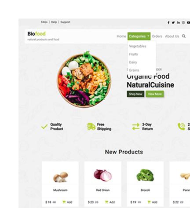Click the Quality Product checkmark icon
Screen dimensions: 190x208
click(44, 127)
